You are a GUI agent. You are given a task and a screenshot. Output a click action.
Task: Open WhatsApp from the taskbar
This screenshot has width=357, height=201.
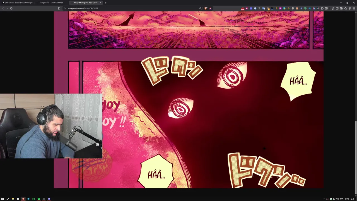point(33,199)
